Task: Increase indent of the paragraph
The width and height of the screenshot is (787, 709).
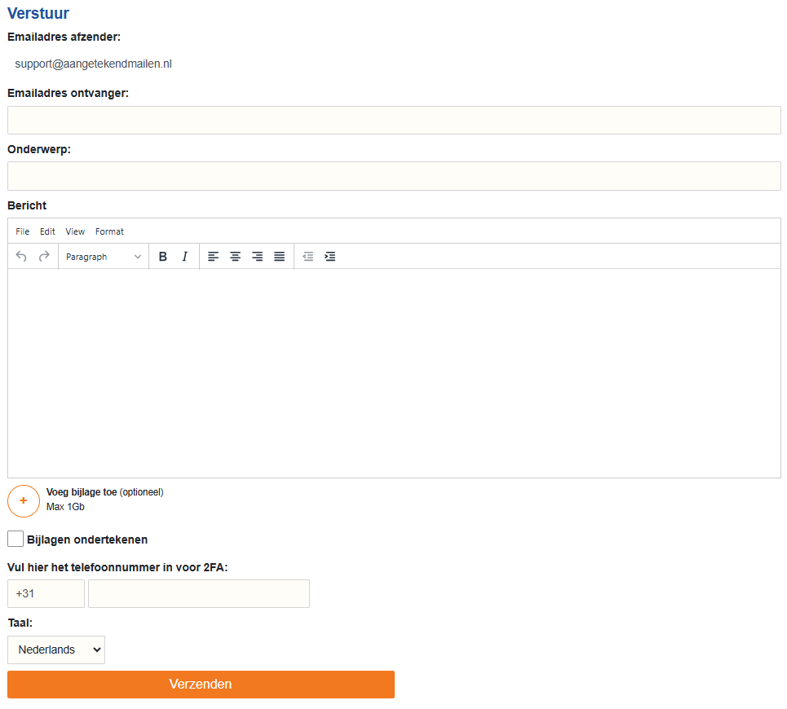Action: point(329,257)
